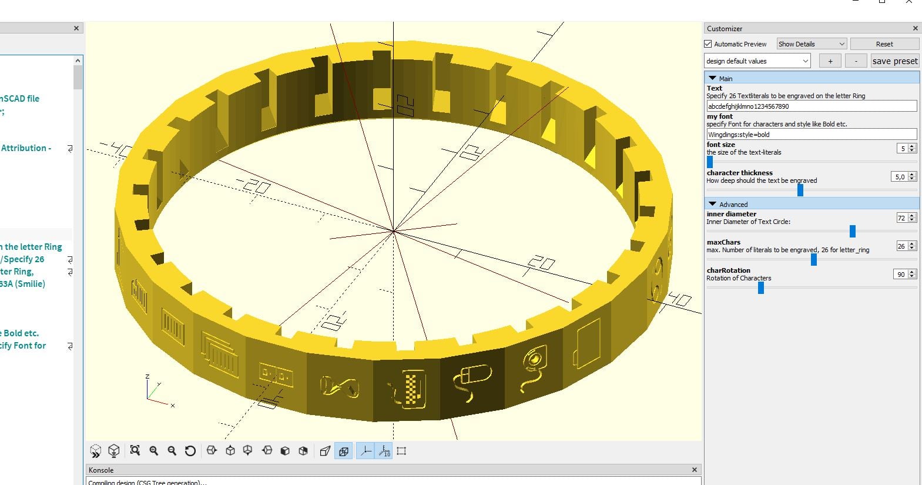
Task: Click the Reset button
Action: (884, 44)
